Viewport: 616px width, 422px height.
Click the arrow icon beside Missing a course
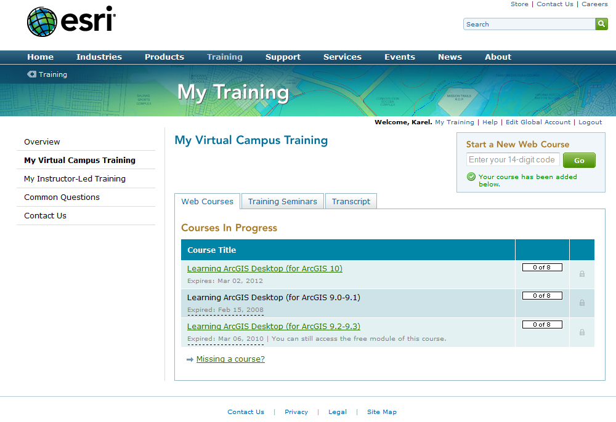[190, 359]
